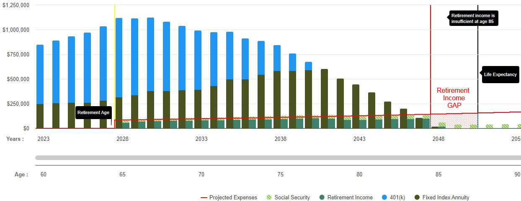Click the insufficient income at age 85 callout
The height and width of the screenshot is (201, 521).
(x=474, y=18)
